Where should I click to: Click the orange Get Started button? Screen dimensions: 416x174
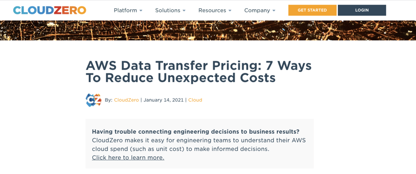tap(312, 10)
